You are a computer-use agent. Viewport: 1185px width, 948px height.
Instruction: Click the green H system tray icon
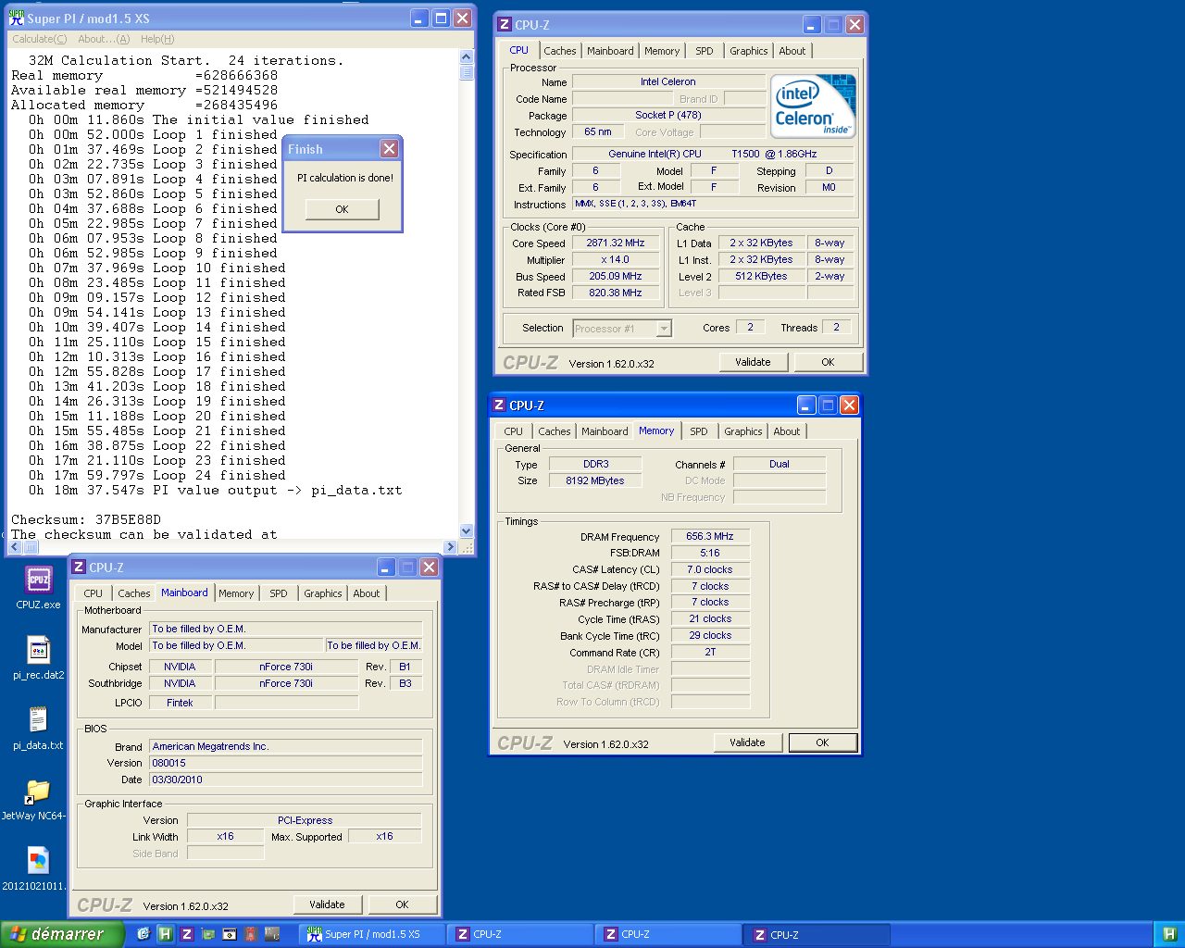coord(1169,934)
